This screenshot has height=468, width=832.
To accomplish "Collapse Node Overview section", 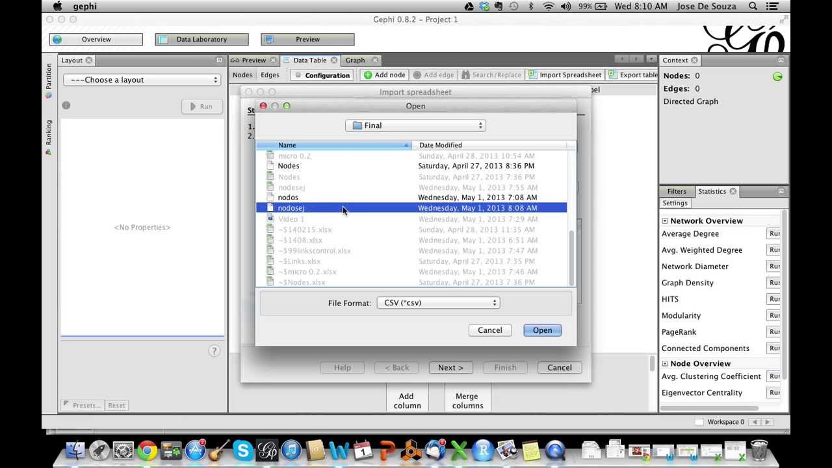I will pos(665,364).
